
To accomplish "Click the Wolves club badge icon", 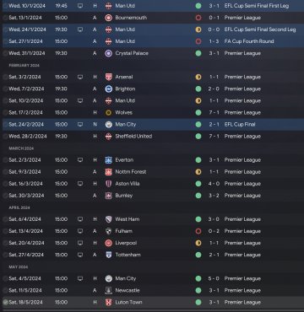I will (108, 113).
